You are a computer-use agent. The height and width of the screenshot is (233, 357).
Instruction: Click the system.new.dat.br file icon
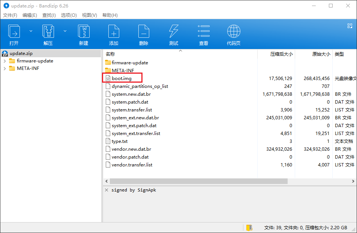pyautogui.click(x=108, y=94)
